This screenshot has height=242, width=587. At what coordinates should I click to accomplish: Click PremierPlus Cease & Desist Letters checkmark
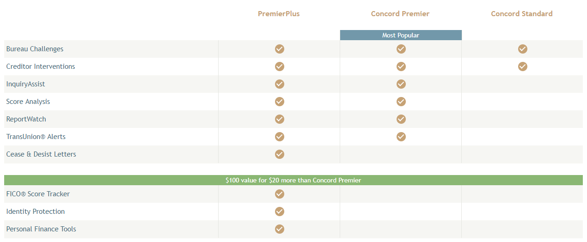(x=280, y=154)
